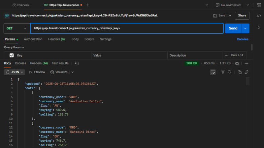The width and height of the screenshot is (264, 148).
Task: Click the "Bahraini Dinar" value
Action: (82, 132)
